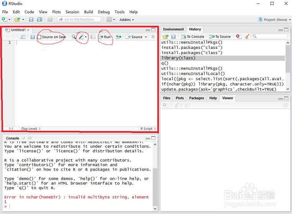Open the Session menu
292x214 pixels.
coord(72,12)
